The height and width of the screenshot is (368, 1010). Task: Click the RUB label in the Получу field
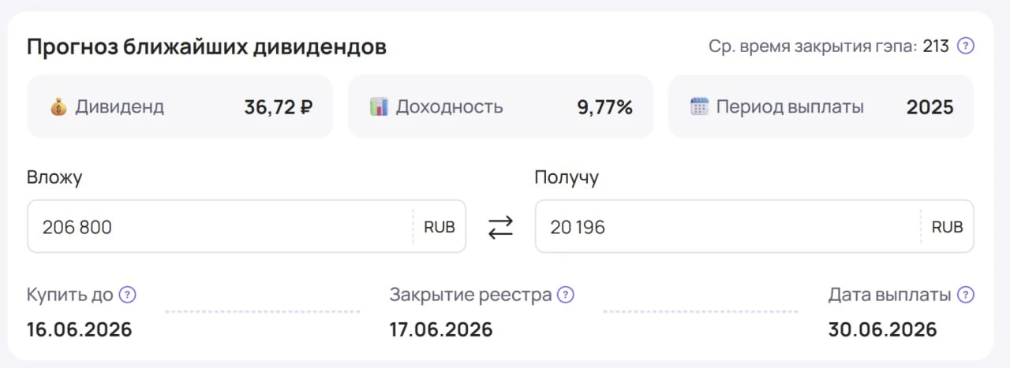click(x=947, y=228)
